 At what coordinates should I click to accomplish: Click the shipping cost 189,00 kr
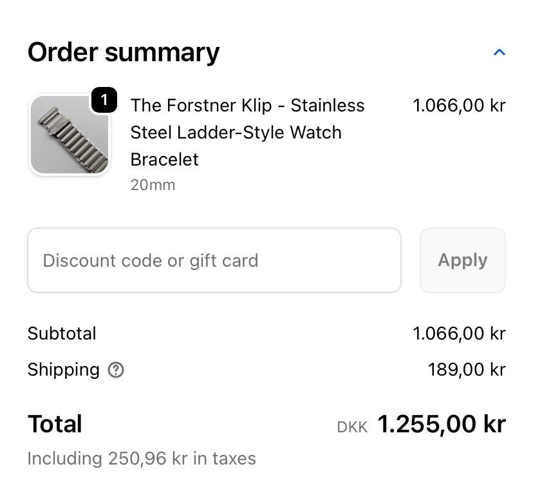point(467,370)
